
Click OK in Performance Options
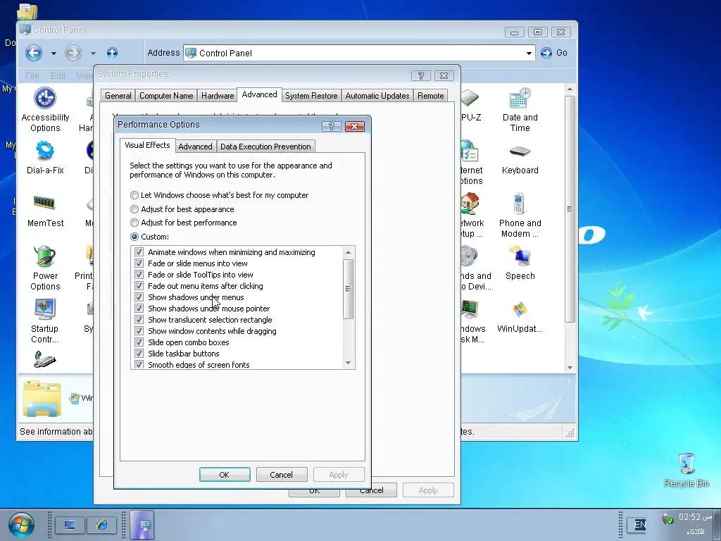[225, 474]
